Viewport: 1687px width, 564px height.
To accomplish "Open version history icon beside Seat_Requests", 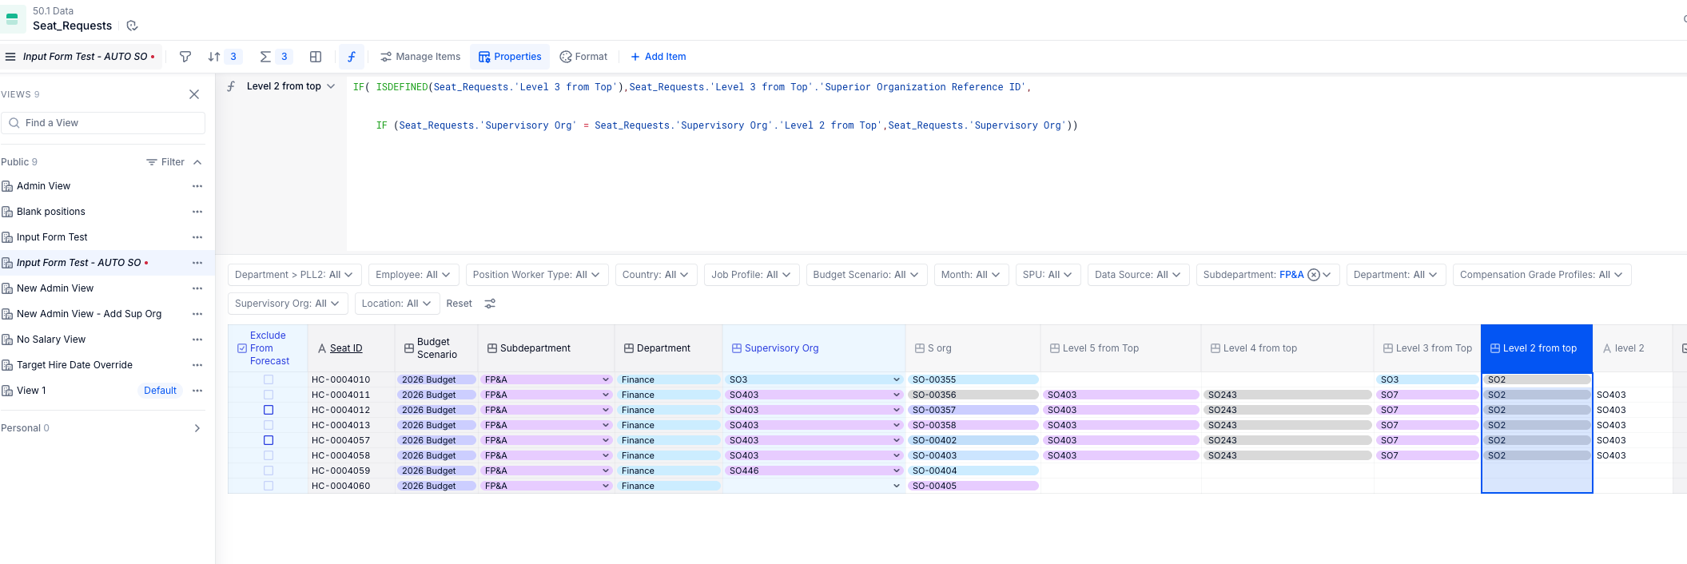I will click(133, 26).
